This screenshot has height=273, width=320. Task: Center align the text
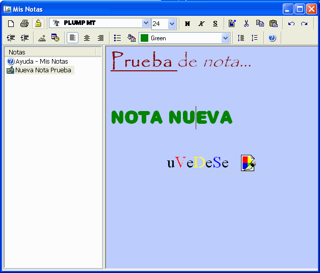coord(87,38)
